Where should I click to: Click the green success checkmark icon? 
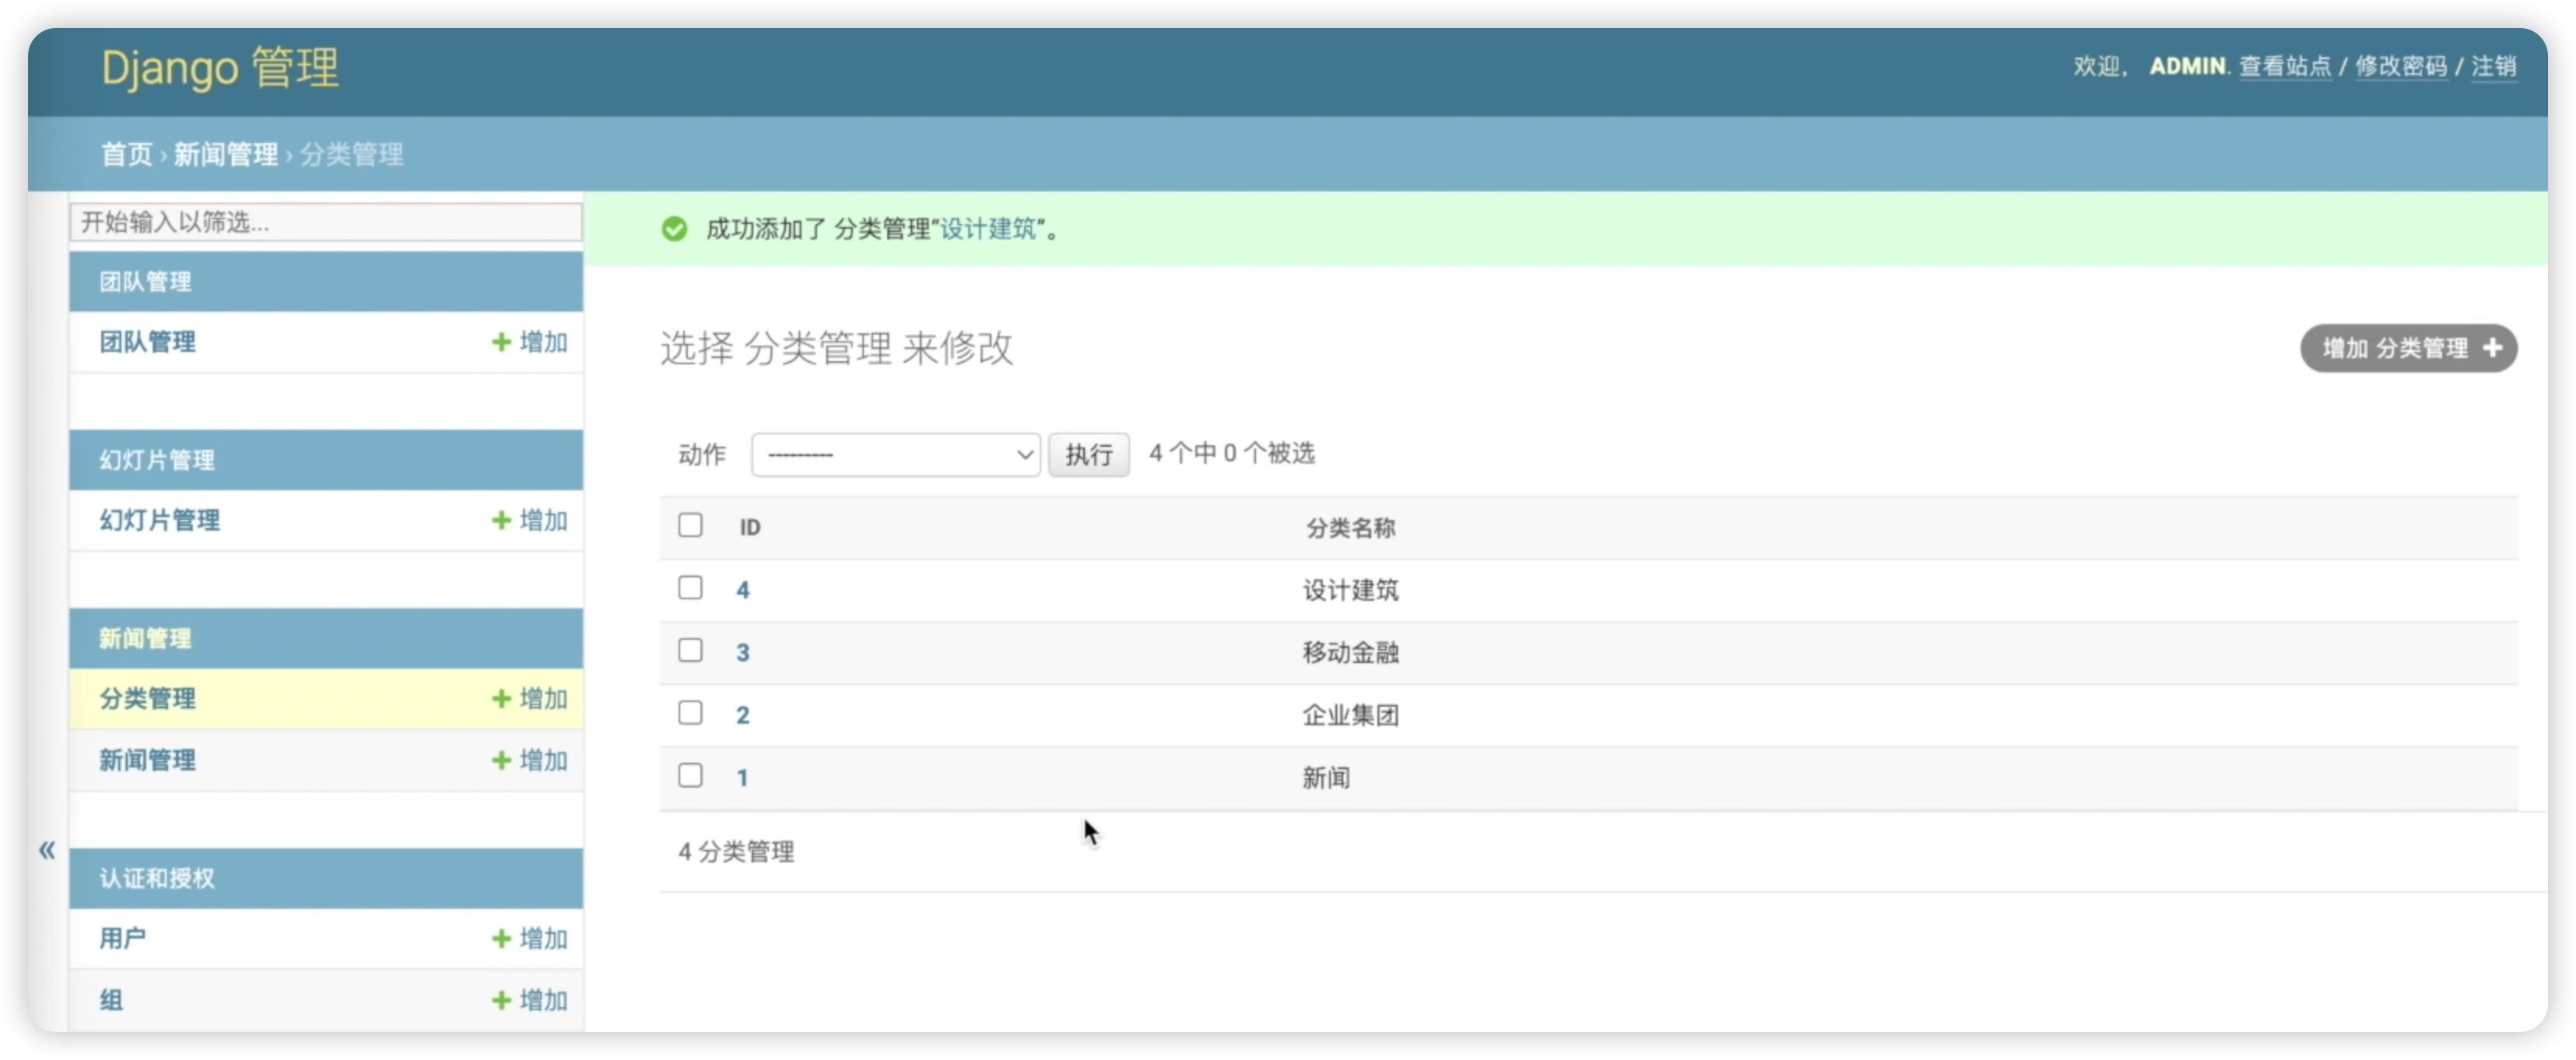(x=674, y=229)
